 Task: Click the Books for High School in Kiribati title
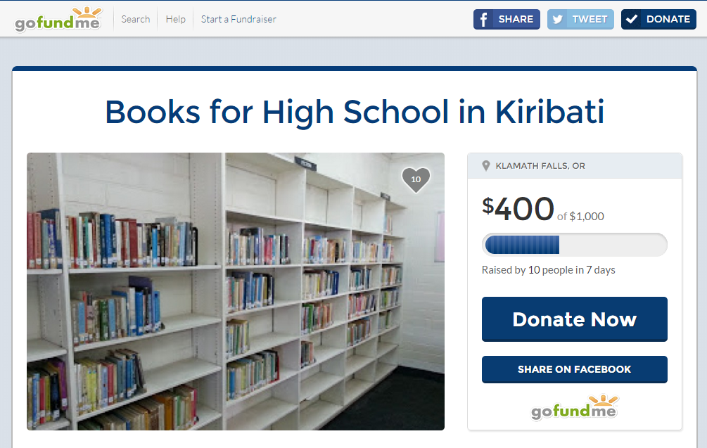[355, 113]
